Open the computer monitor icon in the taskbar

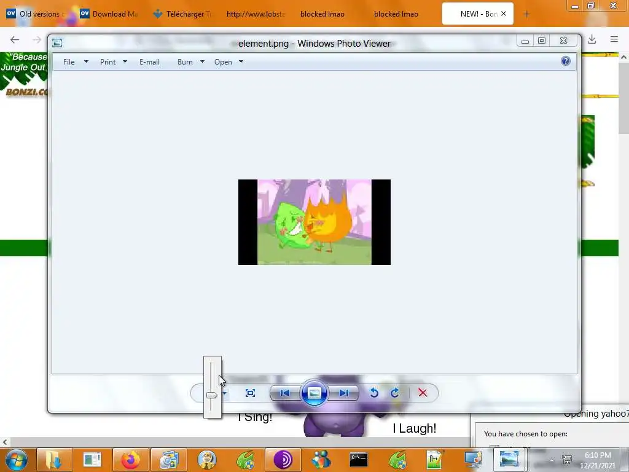(474, 460)
